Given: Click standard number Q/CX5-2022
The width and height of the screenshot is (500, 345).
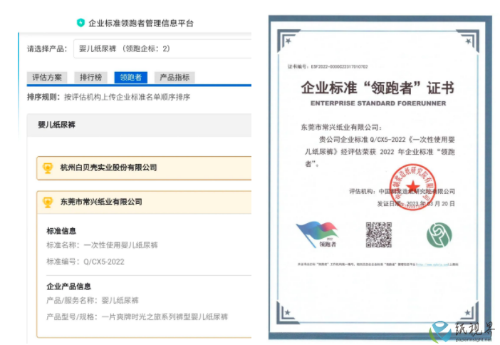Looking at the screenshot, I should [104, 262].
